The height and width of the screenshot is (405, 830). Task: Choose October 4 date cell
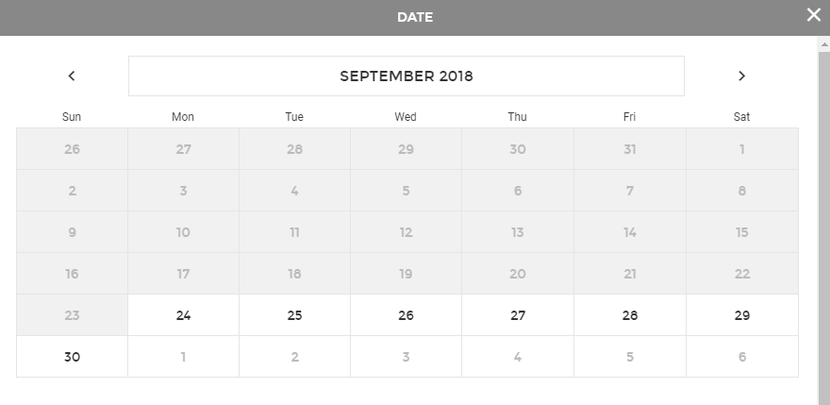518,357
